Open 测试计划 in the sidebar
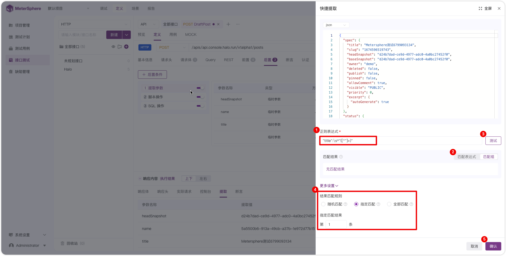 tap(28, 37)
